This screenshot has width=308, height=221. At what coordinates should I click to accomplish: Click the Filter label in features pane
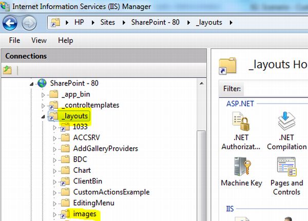click(232, 89)
